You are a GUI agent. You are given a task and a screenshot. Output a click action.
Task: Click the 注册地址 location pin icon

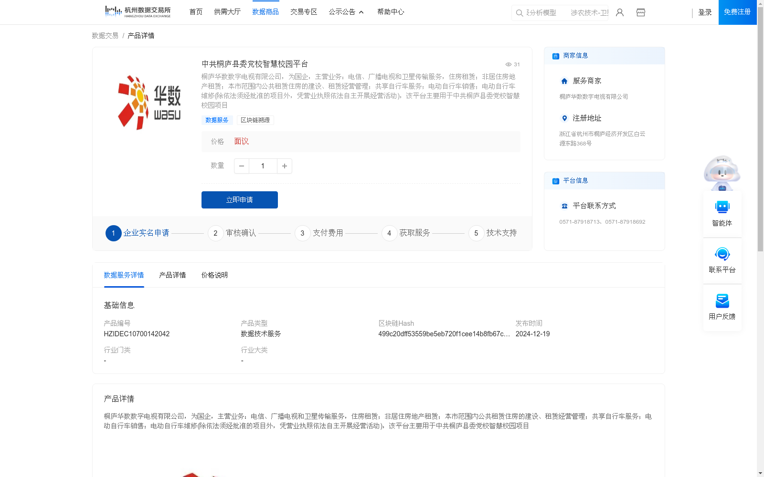click(x=564, y=118)
